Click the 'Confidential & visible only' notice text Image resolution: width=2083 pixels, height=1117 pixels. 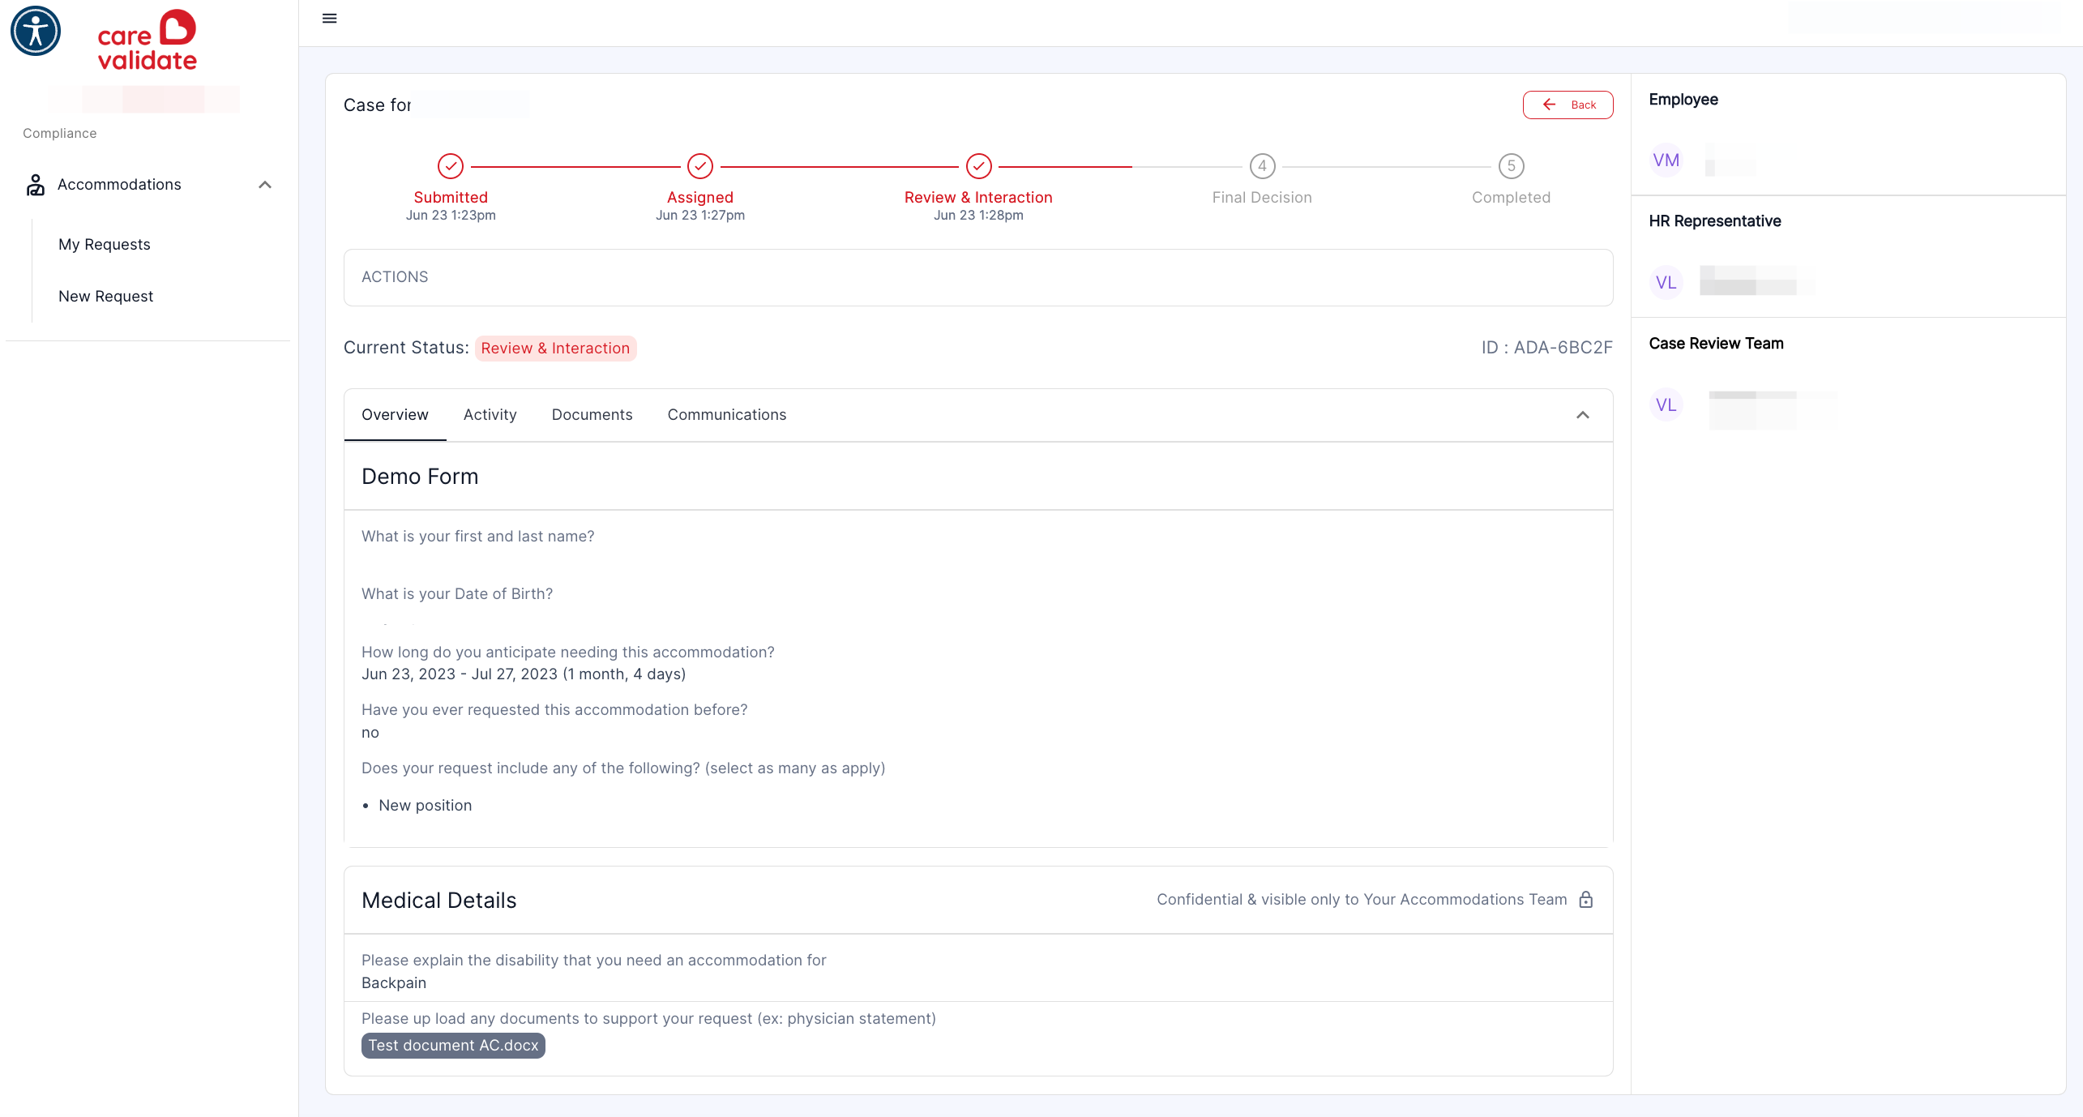click(x=1361, y=900)
